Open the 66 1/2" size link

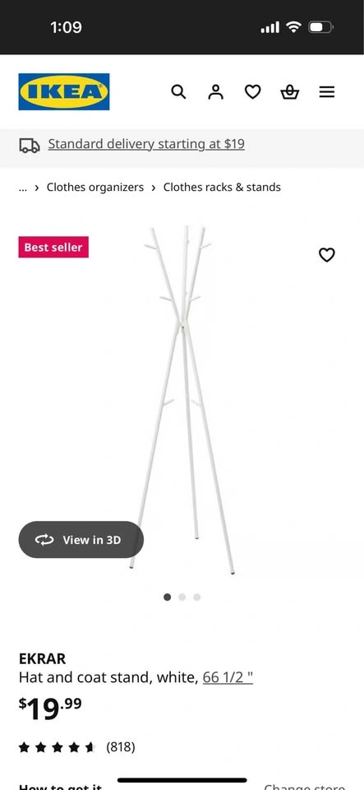coord(228,677)
